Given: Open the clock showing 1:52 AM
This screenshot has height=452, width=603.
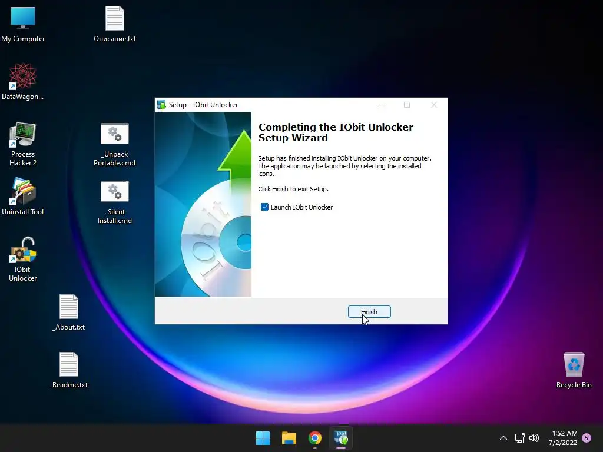Looking at the screenshot, I should click(x=563, y=438).
